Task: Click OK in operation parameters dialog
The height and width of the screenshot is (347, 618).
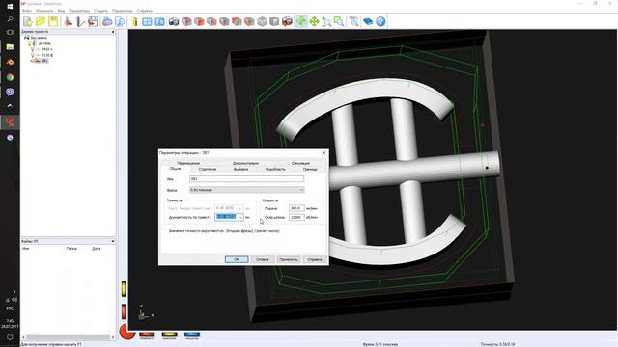Action: point(237,259)
